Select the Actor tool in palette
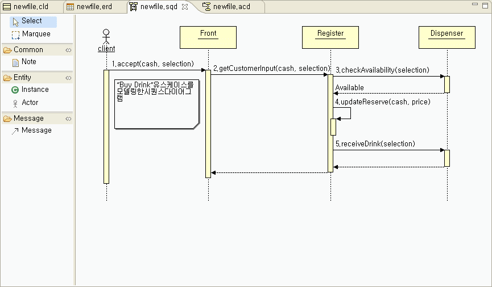 30,103
